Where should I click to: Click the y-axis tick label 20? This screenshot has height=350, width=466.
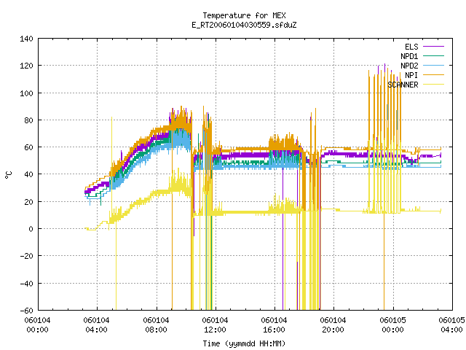coord(28,202)
